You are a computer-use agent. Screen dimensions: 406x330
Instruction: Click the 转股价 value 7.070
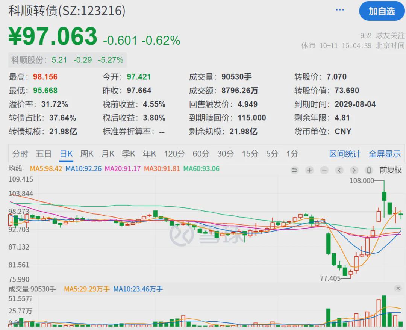click(x=336, y=77)
